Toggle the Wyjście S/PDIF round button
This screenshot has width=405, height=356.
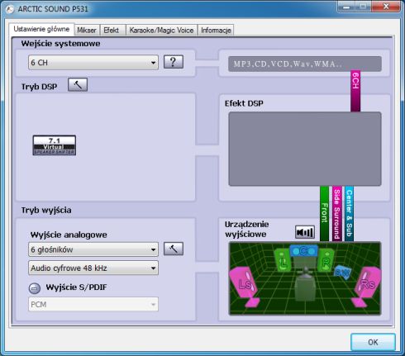tap(35, 288)
